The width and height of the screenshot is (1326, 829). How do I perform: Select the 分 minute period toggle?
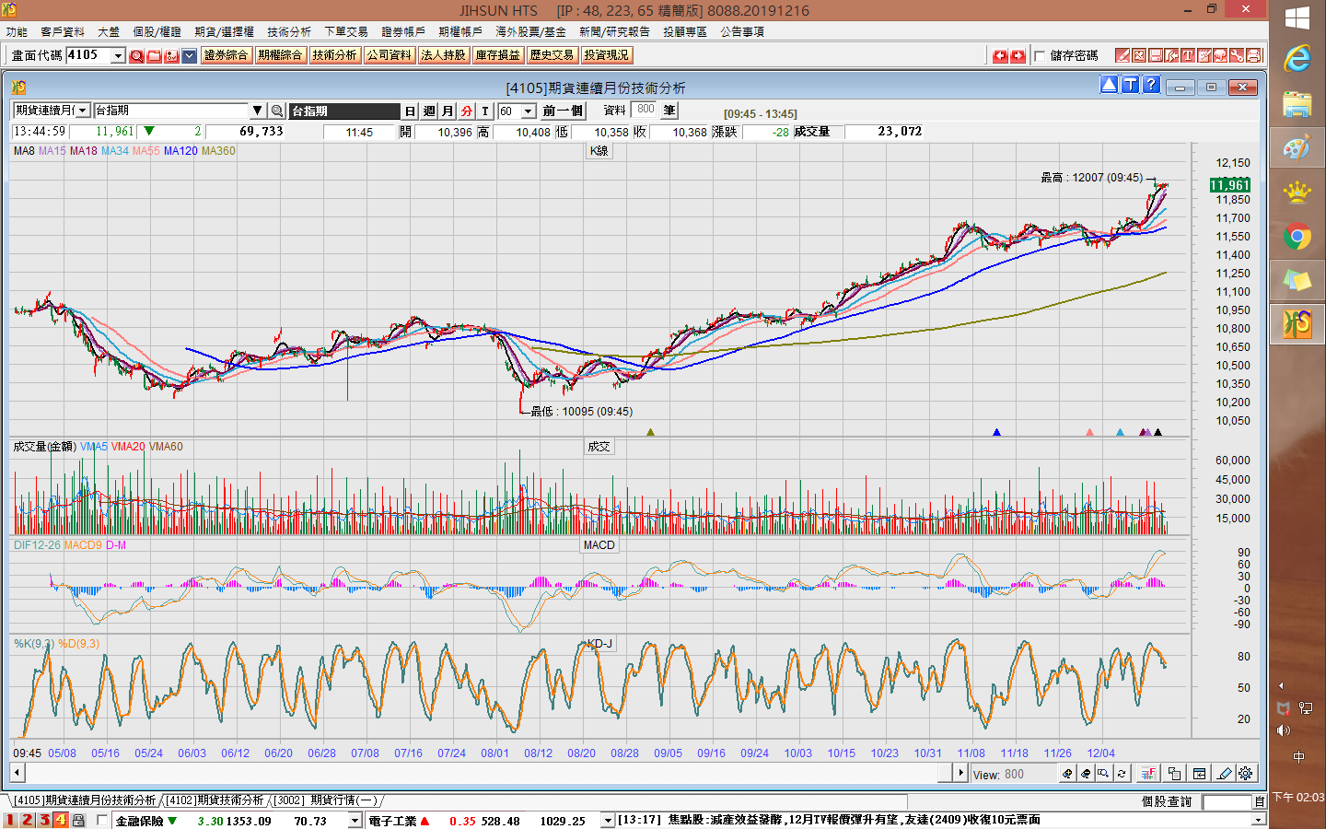pos(467,111)
